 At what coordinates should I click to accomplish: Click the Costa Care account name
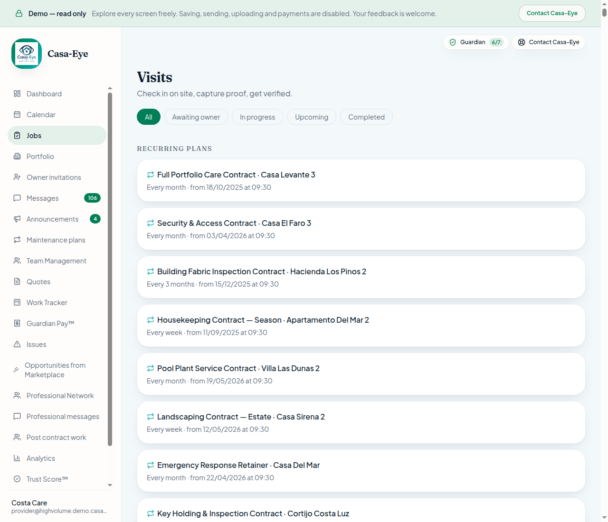[x=29, y=503]
